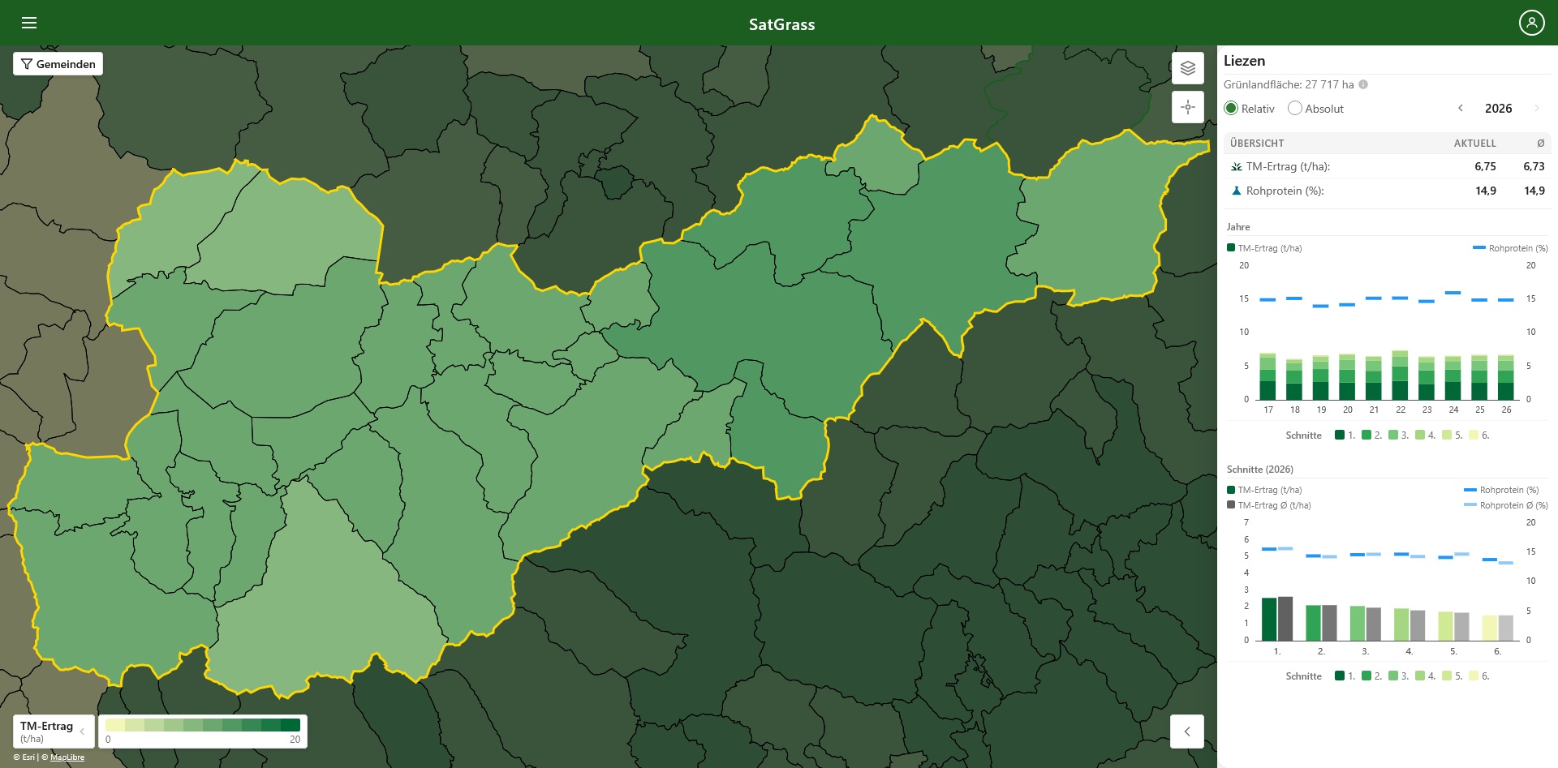Click the ÜBERSICHT table header
The height and width of the screenshot is (768, 1558).
click(1257, 144)
